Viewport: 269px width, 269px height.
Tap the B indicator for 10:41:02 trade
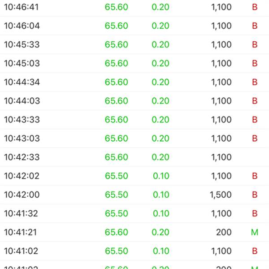(x=255, y=251)
